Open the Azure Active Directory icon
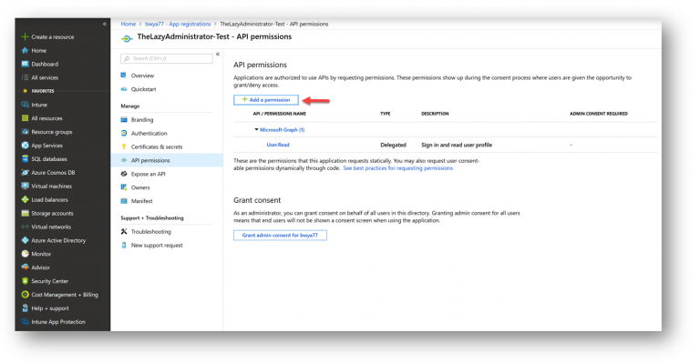This screenshot has height=363, width=700. click(25, 240)
